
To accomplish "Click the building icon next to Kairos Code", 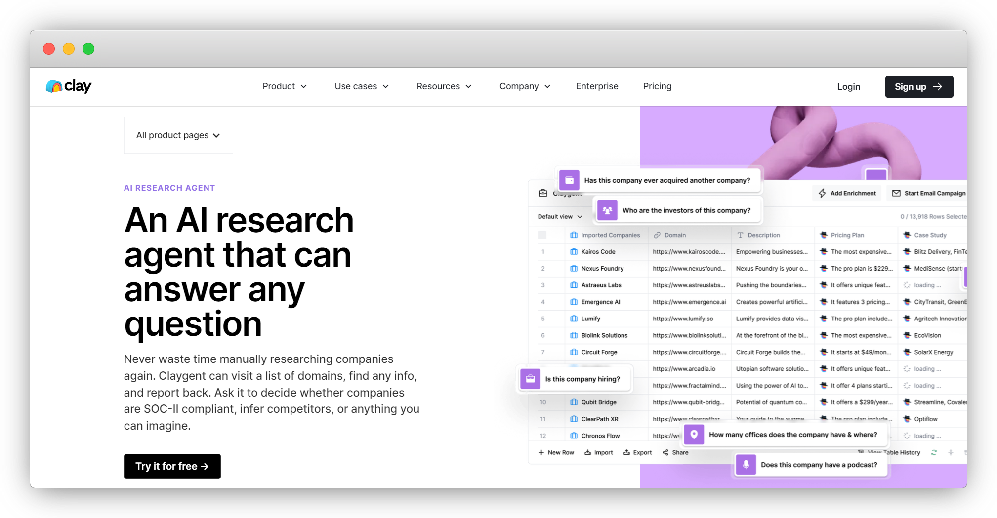I will 574,252.
